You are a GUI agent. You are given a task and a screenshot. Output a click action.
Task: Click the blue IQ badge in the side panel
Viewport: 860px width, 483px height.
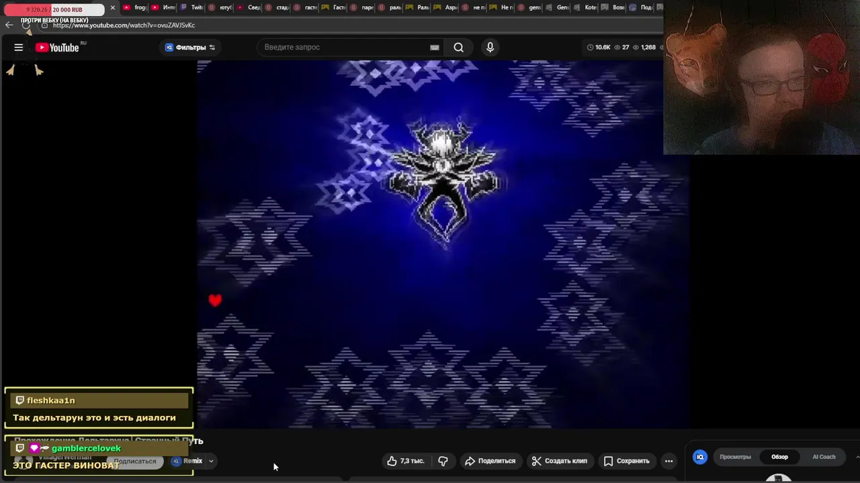tap(700, 457)
